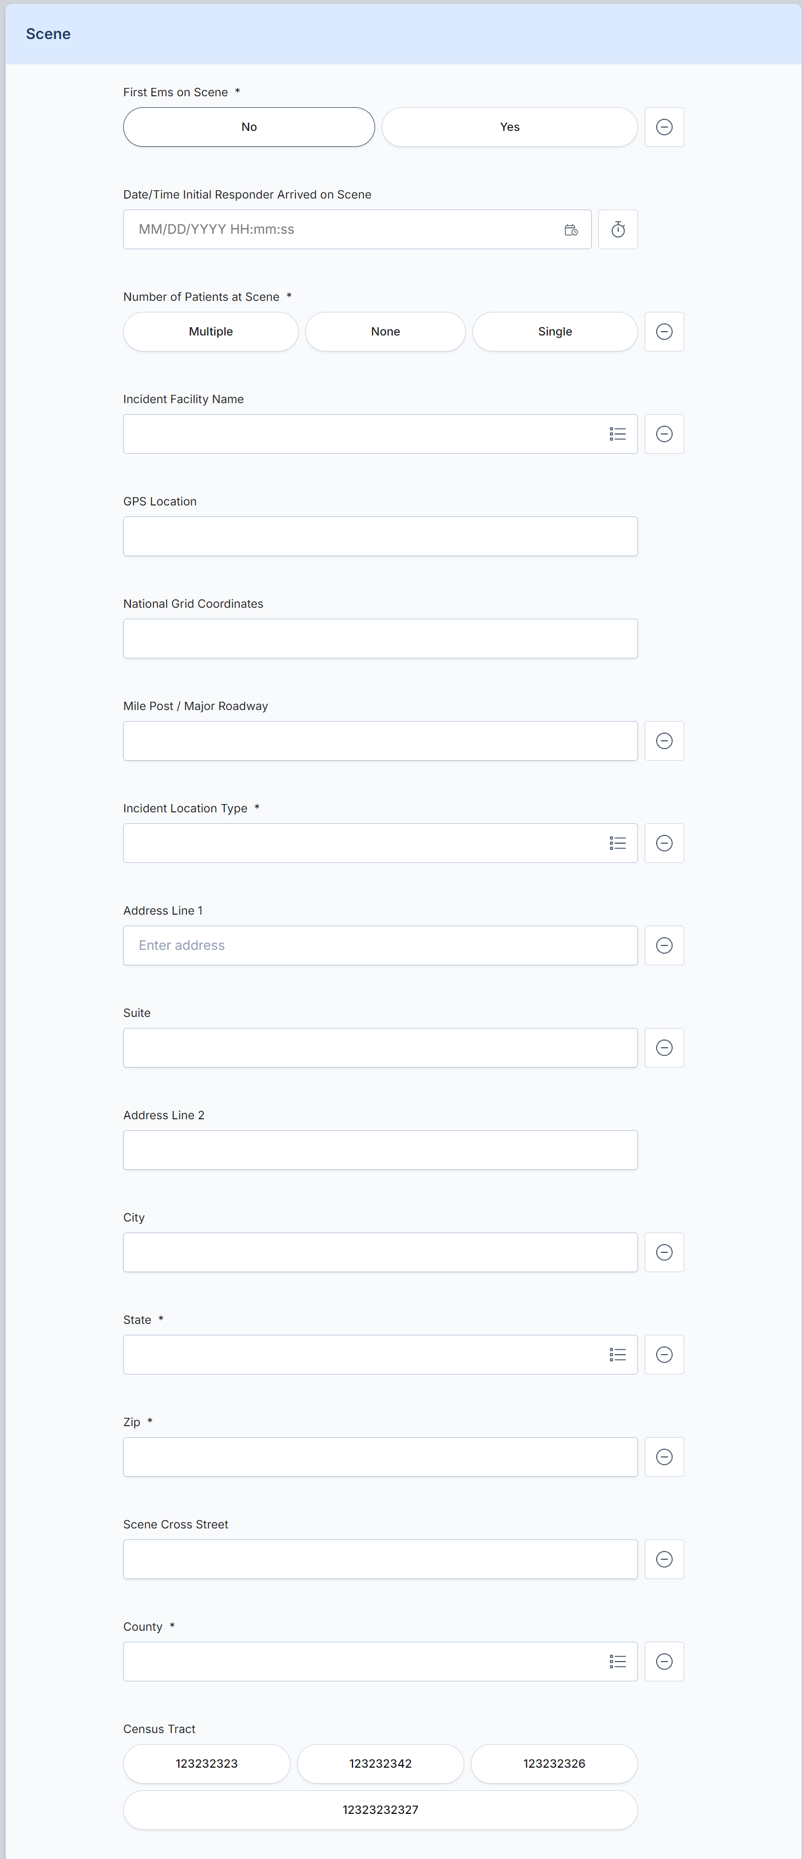Click the minus circle icon beside Scene Cross Street
This screenshot has width=803, height=1859.
pyautogui.click(x=664, y=1559)
